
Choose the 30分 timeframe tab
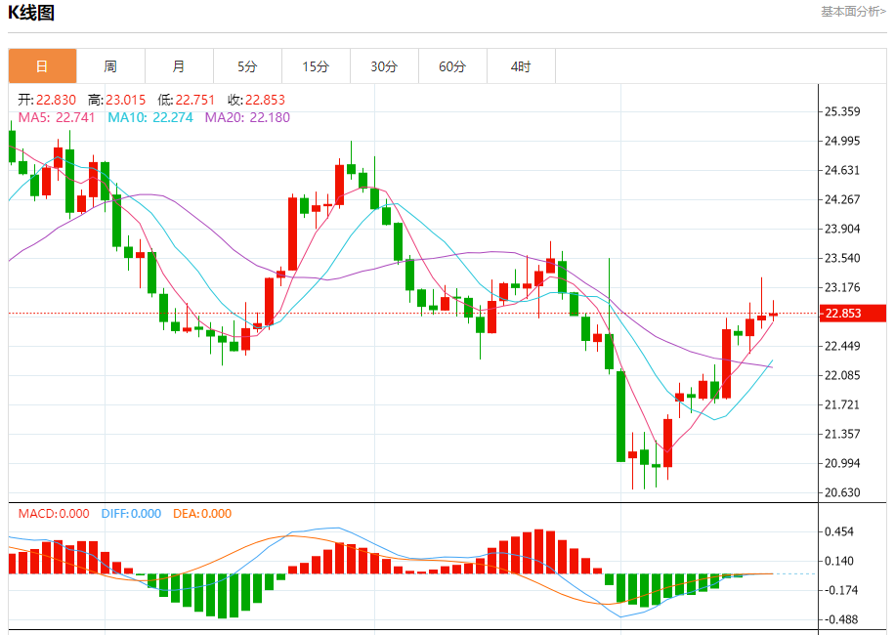[x=384, y=66]
